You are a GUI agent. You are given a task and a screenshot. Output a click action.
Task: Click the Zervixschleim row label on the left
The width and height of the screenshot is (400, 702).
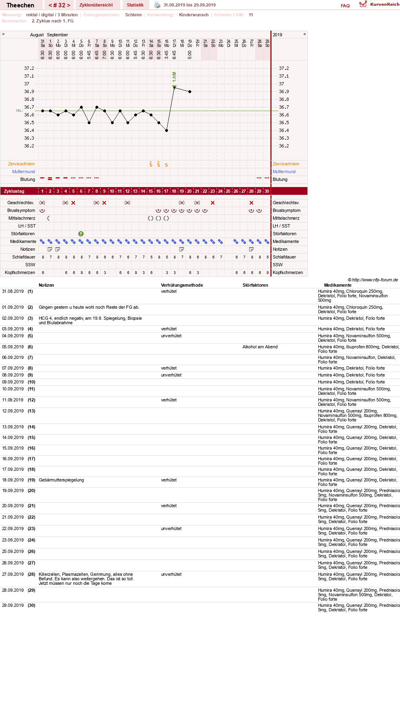tap(21, 164)
